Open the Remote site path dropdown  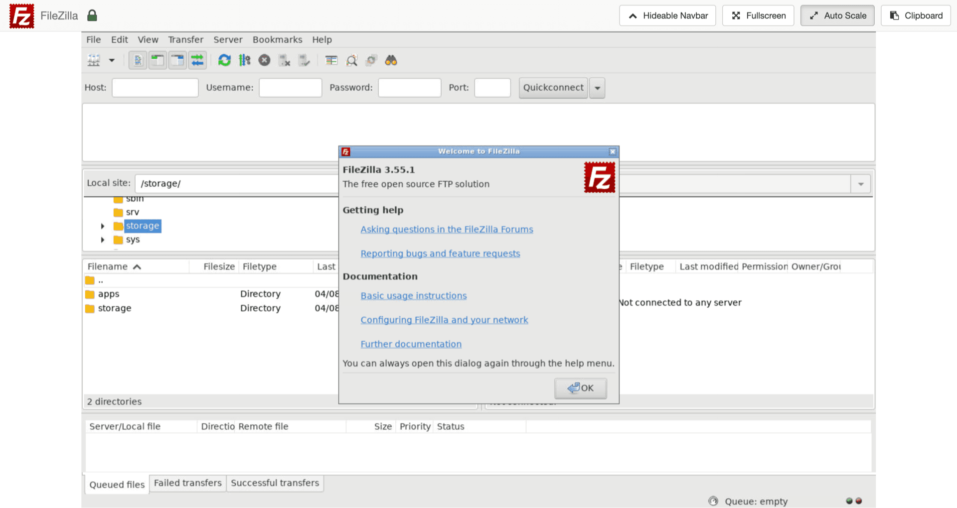coord(861,184)
